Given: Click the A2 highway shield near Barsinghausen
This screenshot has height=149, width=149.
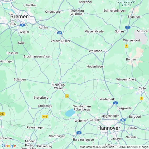Looking at the screenshot, I should 79,133.
